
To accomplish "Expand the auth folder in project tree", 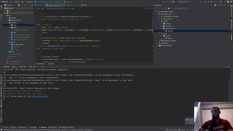I will [x=9, y=25].
